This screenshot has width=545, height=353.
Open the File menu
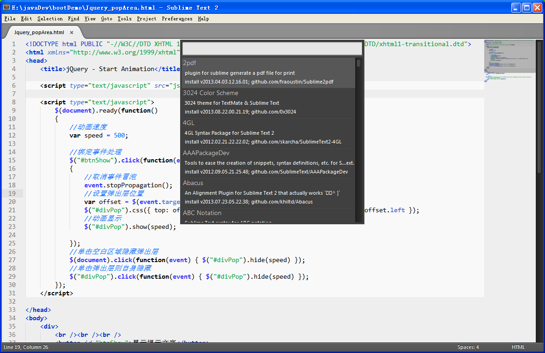[10, 19]
